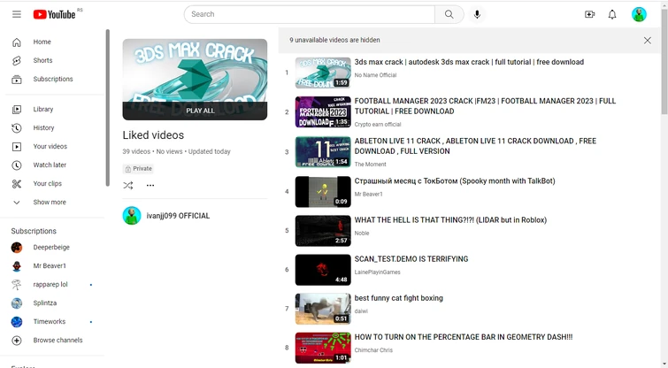Open account avatar menu at top right
The image size is (668, 368).
[639, 14]
